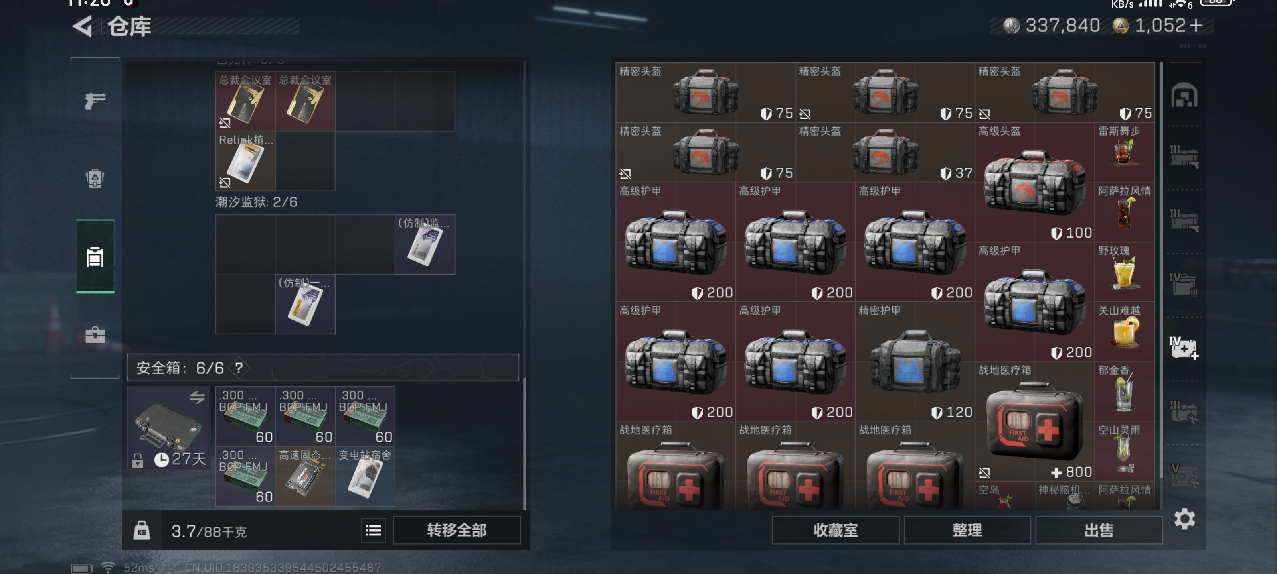Viewport: 1277px width, 574px height.
Task: Open the briefcase sidebar tab
Action: tap(95, 335)
